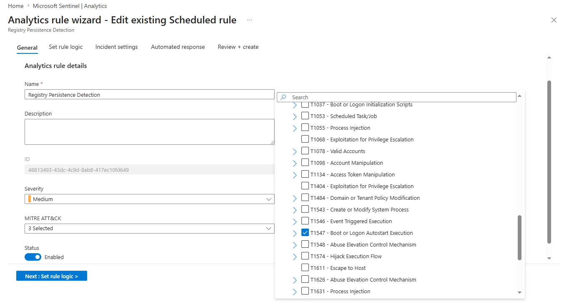This screenshot has height=302, width=569.
Task: Tick the T1484 Domain or Tenant Policy Modification checkbox
Action: pyautogui.click(x=305, y=198)
